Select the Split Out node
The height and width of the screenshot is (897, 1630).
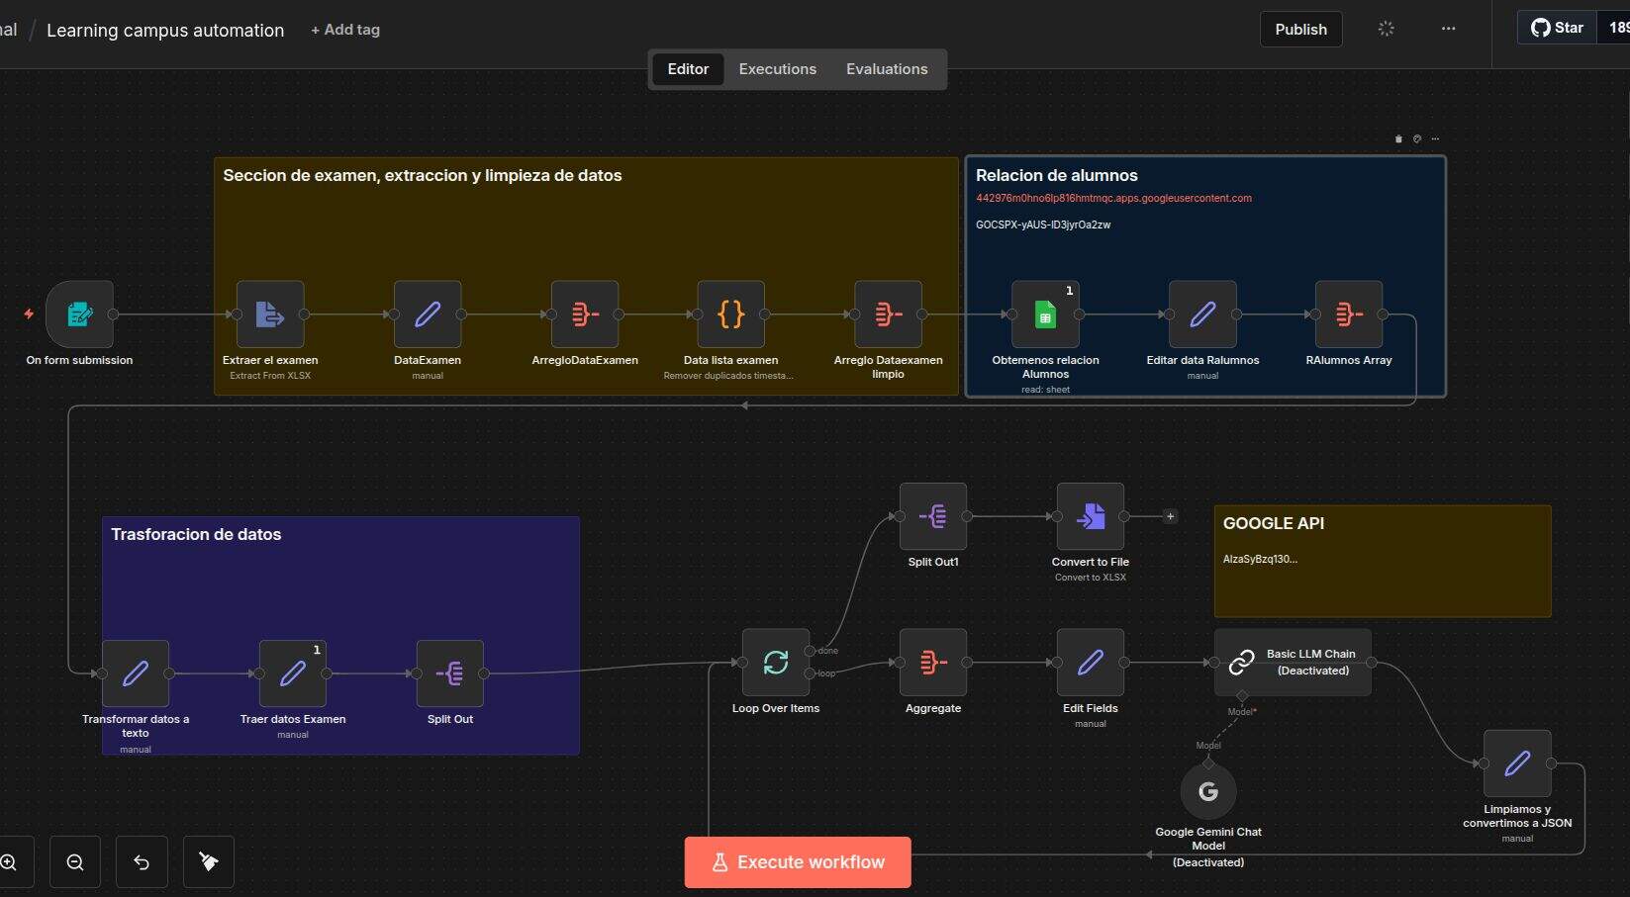point(450,673)
